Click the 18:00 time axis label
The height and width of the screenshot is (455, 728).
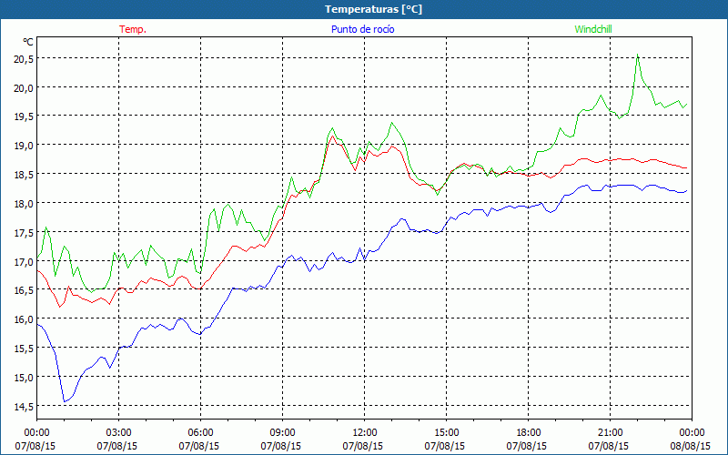pyautogui.click(x=528, y=433)
